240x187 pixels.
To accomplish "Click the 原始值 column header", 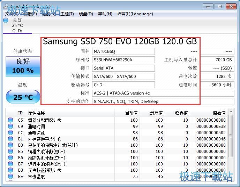I will click(219, 113).
